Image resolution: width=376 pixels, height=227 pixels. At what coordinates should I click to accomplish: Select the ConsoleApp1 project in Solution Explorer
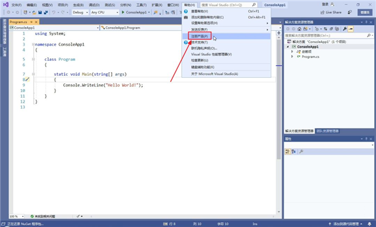click(x=308, y=46)
